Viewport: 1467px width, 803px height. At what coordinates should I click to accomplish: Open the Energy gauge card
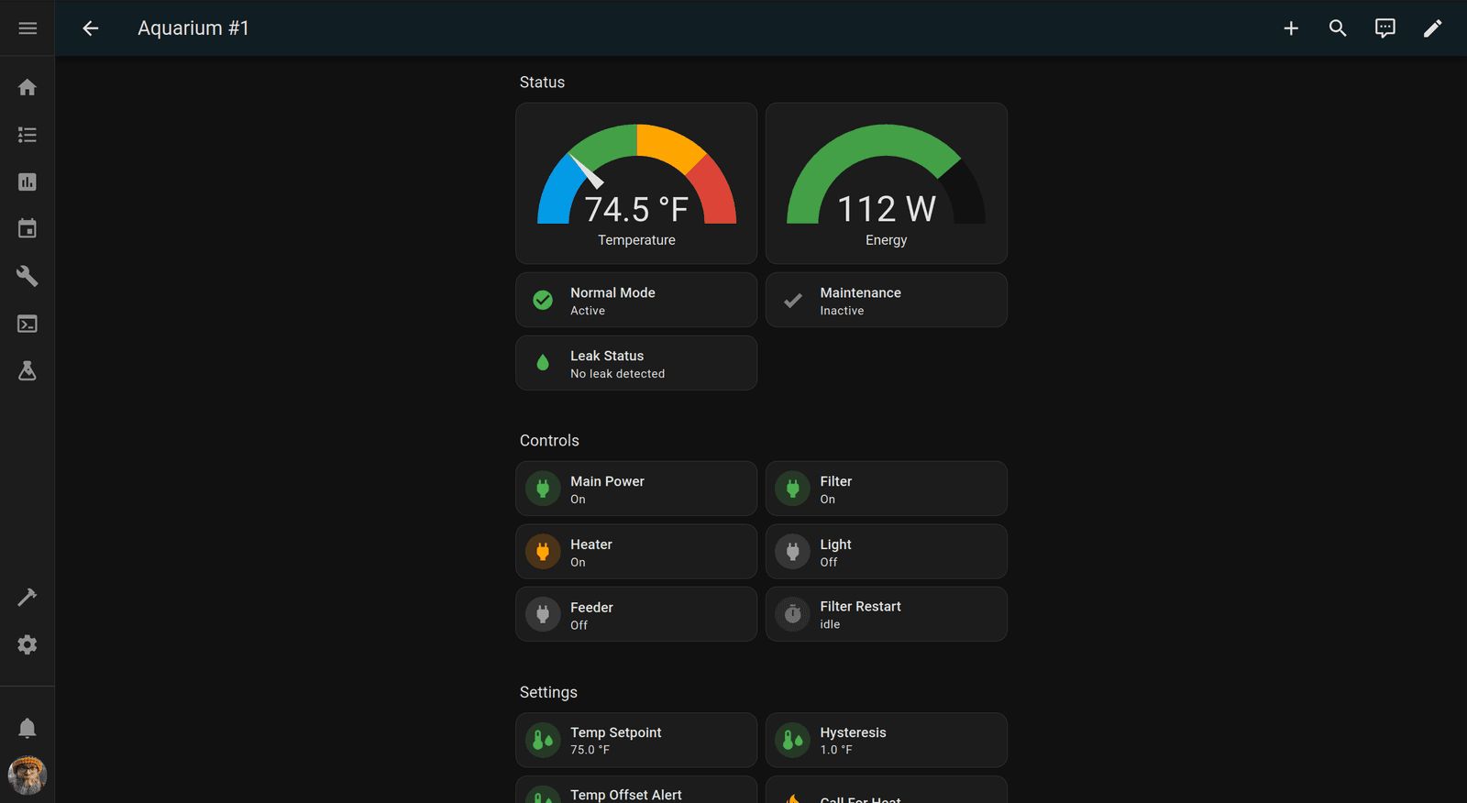tap(887, 183)
